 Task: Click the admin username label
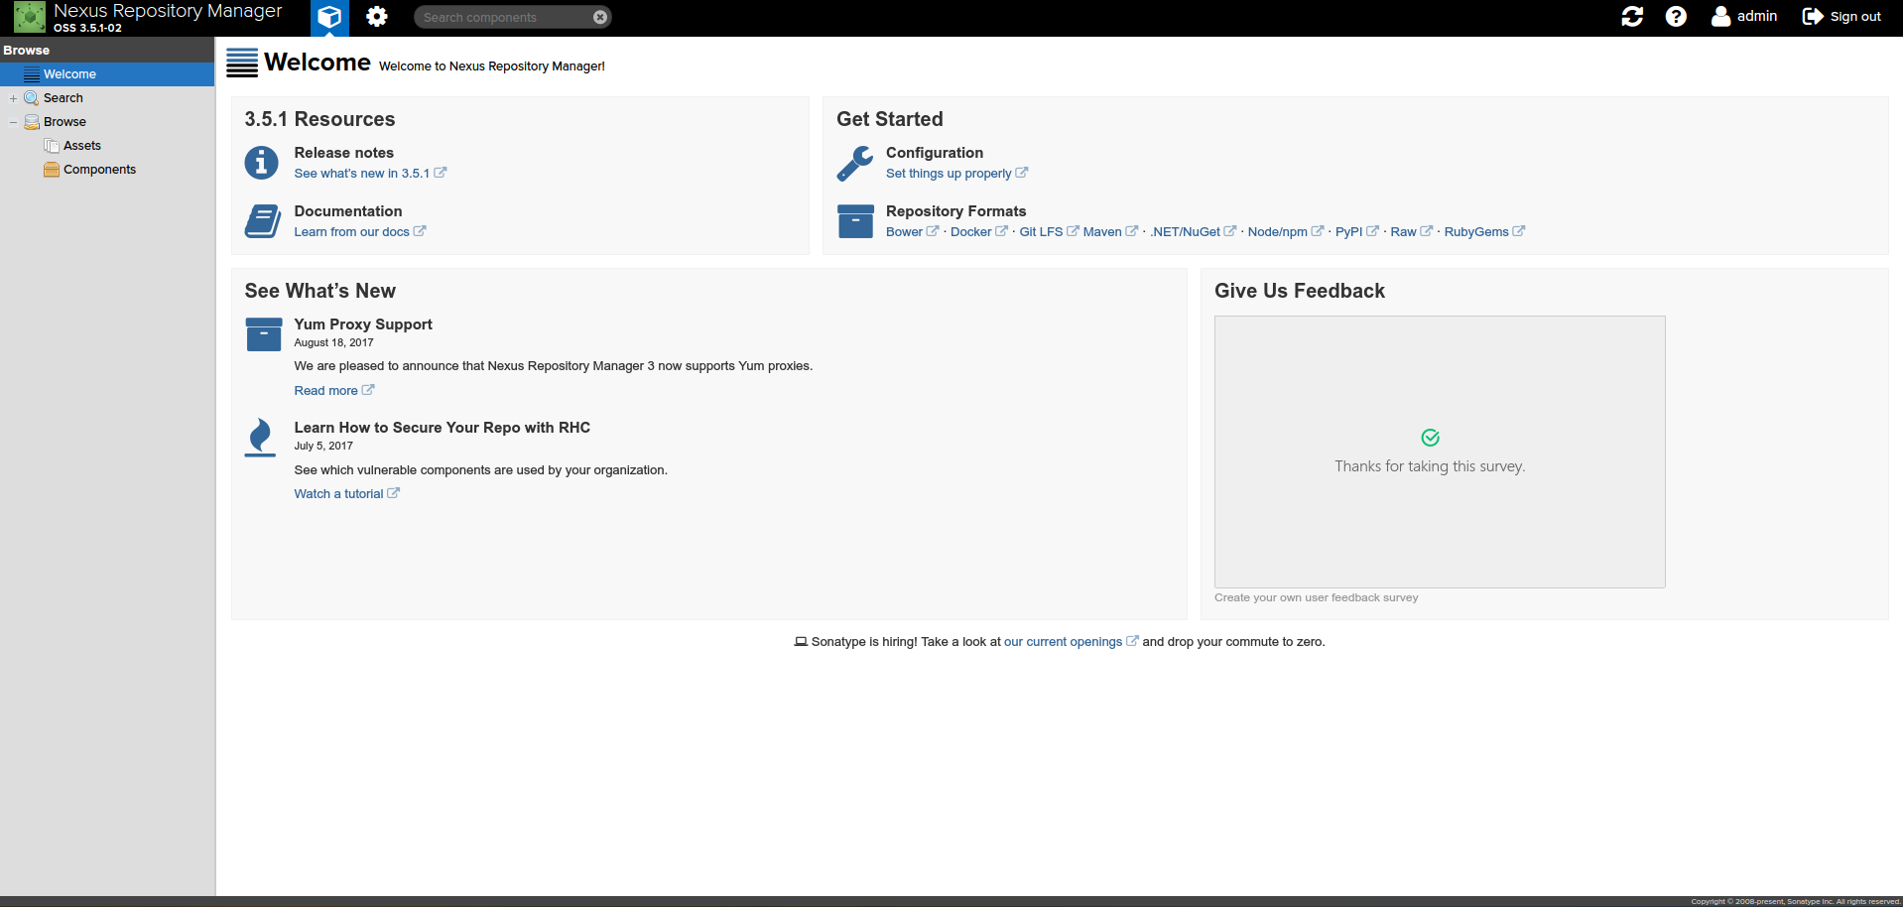coord(1757,16)
